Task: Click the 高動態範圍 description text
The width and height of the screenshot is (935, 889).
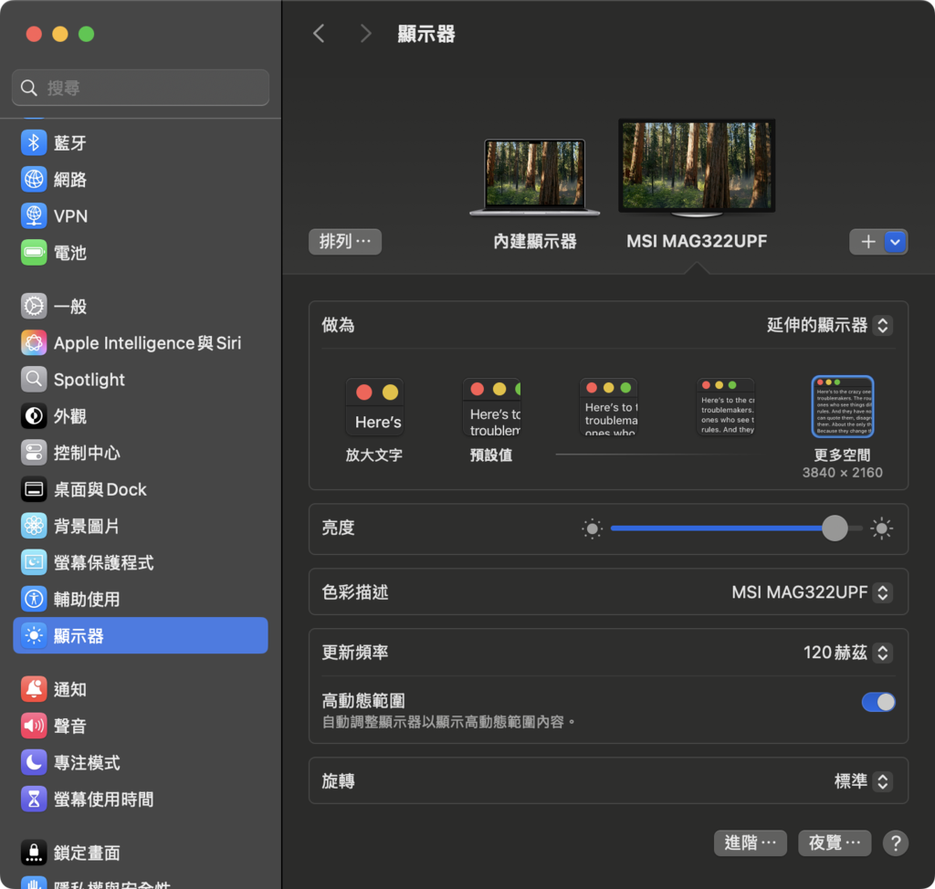Action: click(448, 723)
